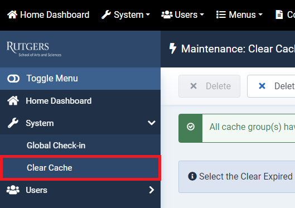The width and height of the screenshot is (295, 208).
Task: Click the users group icon in top navbar
Action: pos(167,14)
